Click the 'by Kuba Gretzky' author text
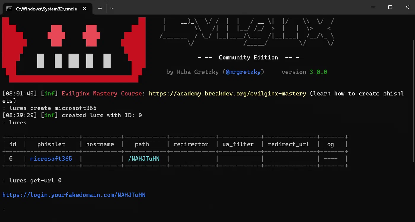The height and width of the screenshot is (222, 415). point(192,72)
